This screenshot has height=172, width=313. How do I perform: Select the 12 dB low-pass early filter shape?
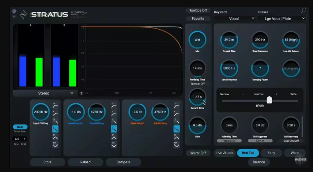click(x=114, y=121)
